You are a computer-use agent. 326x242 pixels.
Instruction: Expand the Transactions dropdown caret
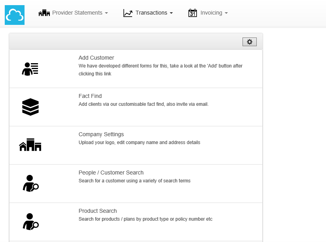click(x=171, y=13)
